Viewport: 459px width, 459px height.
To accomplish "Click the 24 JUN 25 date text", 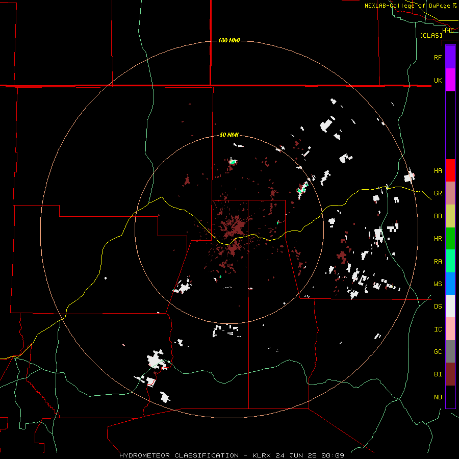I will click(297, 455).
